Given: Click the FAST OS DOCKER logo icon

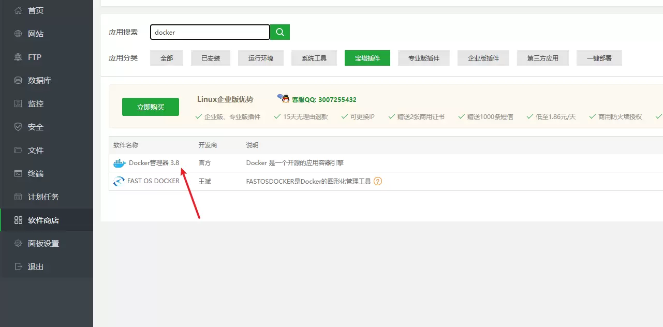Looking at the screenshot, I should [x=119, y=182].
